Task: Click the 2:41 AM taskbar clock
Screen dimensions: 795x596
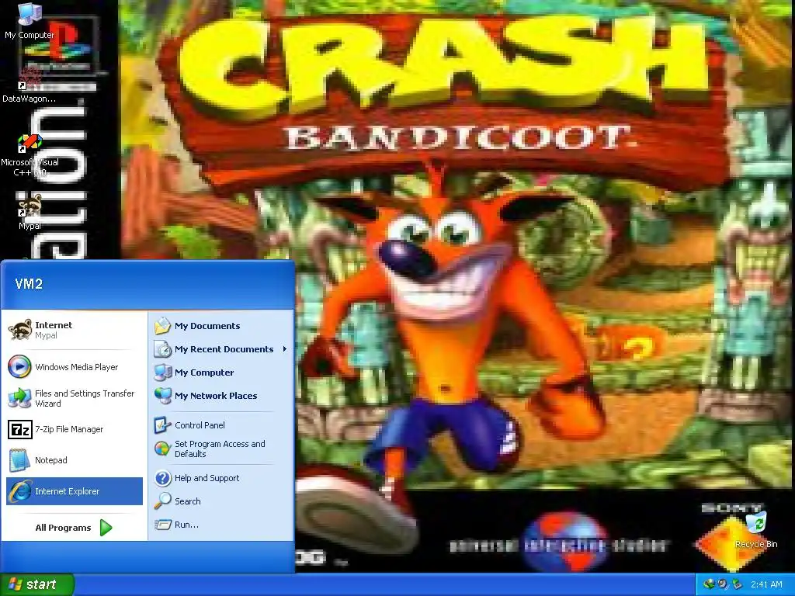Action: pos(766,584)
